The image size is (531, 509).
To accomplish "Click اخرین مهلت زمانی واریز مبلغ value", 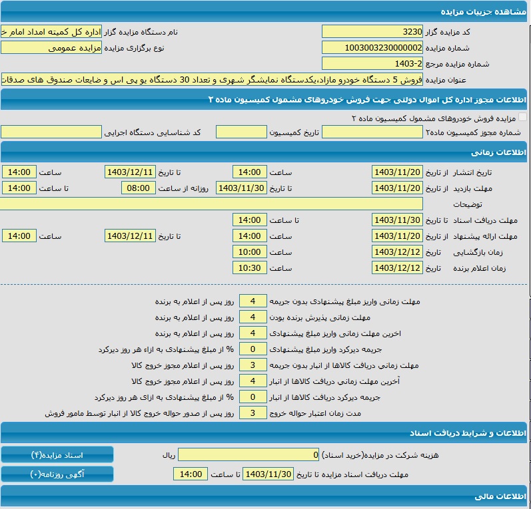I will [253, 333].
